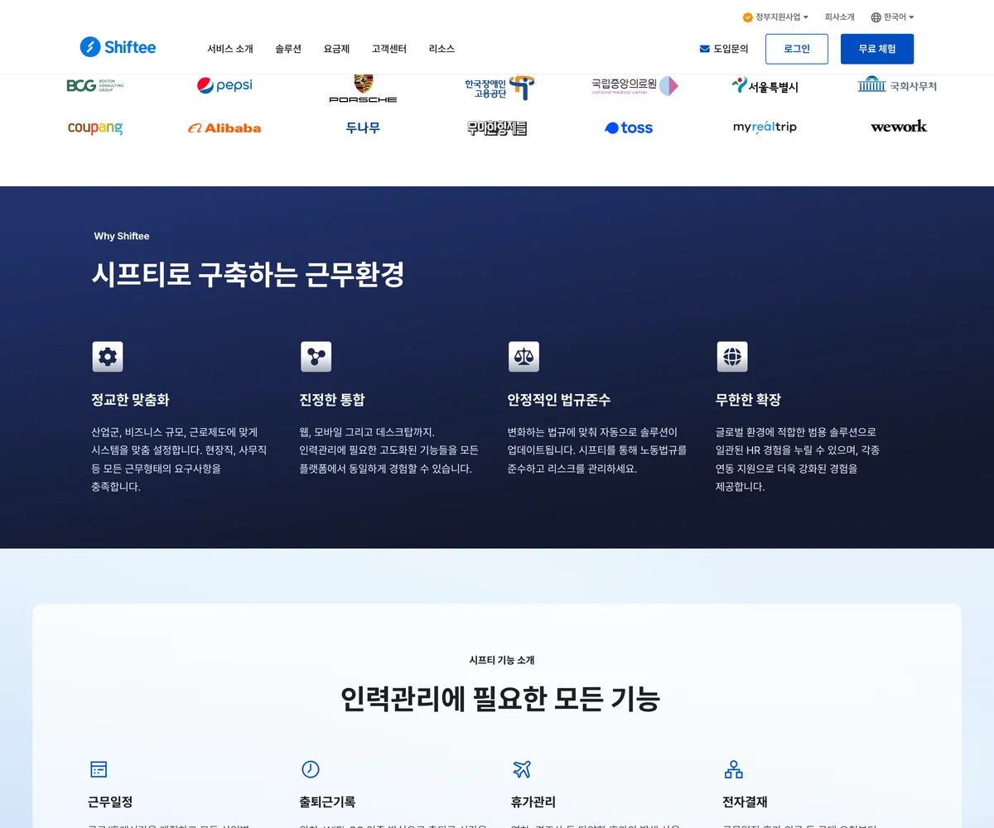The height and width of the screenshot is (828, 994).
Task: Click the 인력관리에 필요한 모든 기능 heading
Action: coord(500,700)
